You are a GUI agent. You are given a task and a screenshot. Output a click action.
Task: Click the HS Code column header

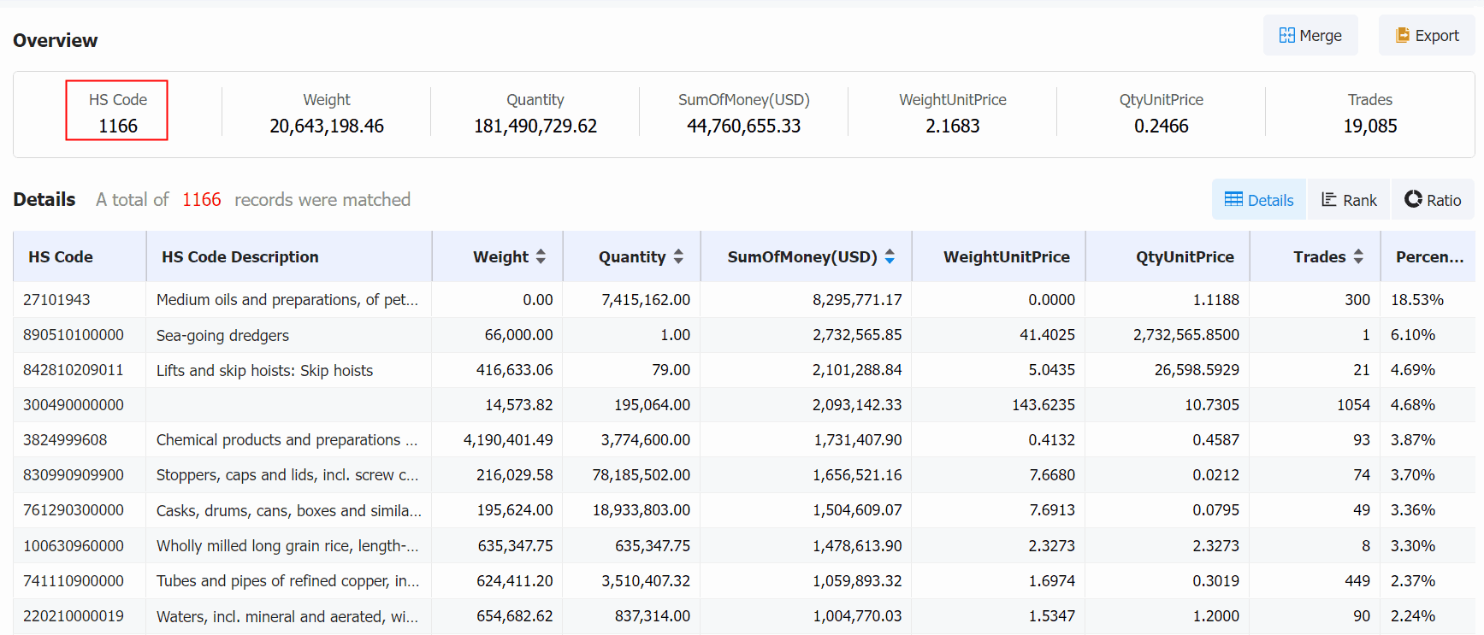[80, 256]
